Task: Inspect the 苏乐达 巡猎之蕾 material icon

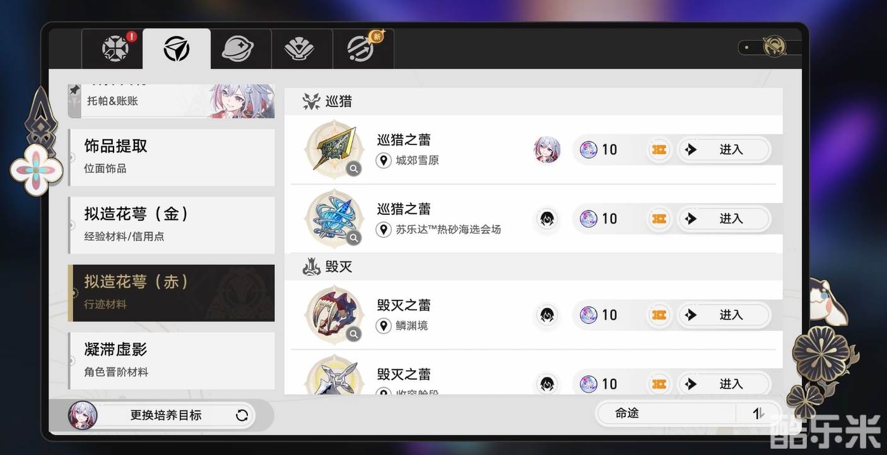Action: [334, 219]
